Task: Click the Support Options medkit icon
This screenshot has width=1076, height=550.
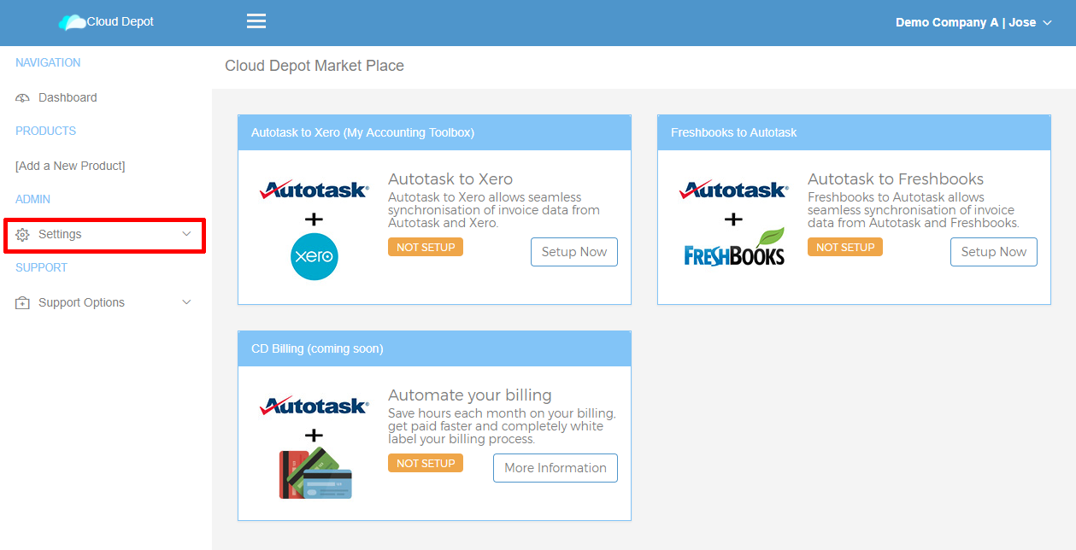Action: 23,303
